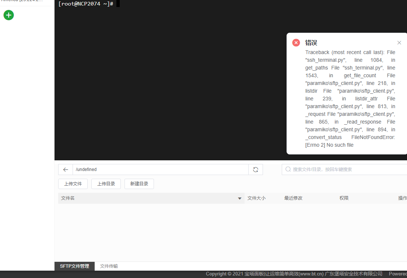Click the green add server plus icon
The width and height of the screenshot is (407, 278).
tap(8, 15)
